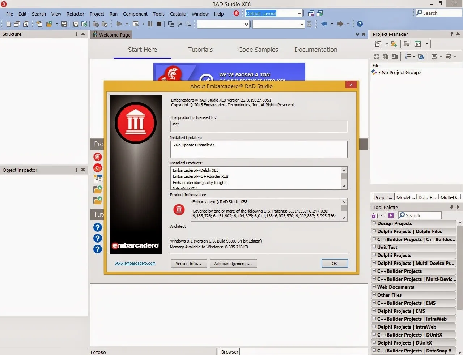The image size is (463, 355).
Task: Click the Remove file from project icon
Action: tap(105, 24)
